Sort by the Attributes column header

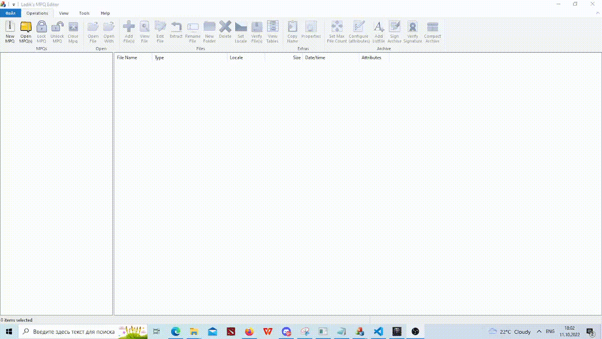374,57
